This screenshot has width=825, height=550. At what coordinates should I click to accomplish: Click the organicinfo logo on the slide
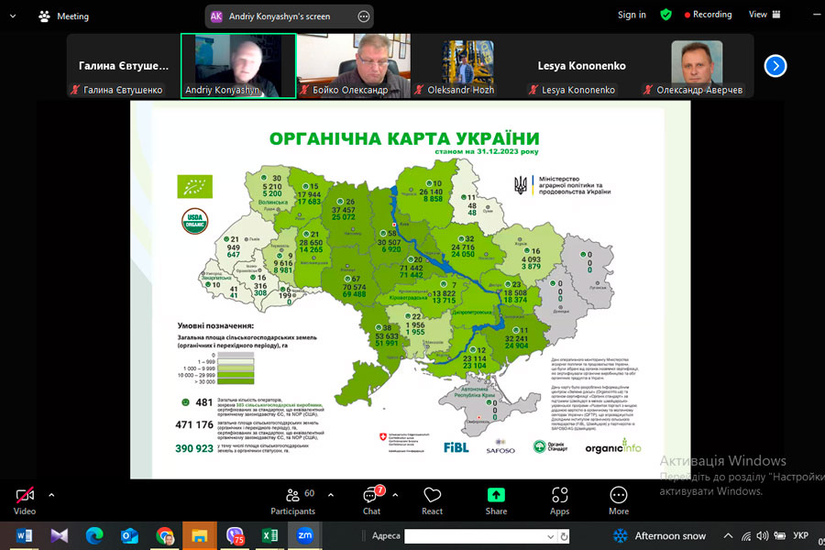coord(613,446)
